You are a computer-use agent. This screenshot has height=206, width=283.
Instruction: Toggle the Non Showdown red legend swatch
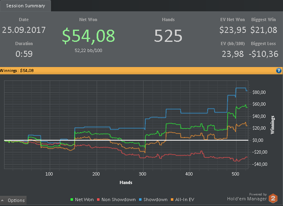point(98,199)
